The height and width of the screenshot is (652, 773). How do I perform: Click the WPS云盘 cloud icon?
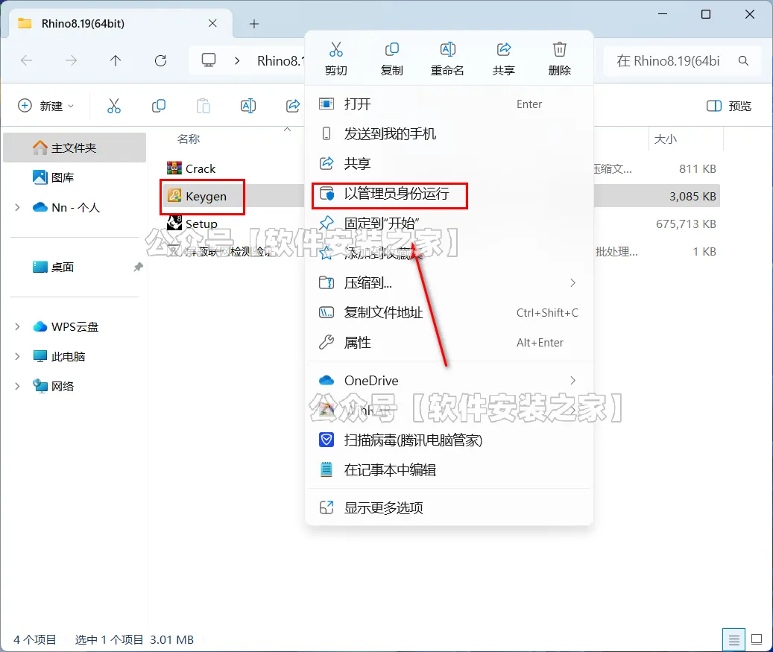click(x=40, y=326)
